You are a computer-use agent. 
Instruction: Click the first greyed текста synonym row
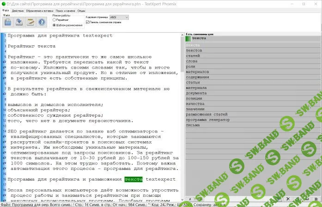click(x=253, y=45)
